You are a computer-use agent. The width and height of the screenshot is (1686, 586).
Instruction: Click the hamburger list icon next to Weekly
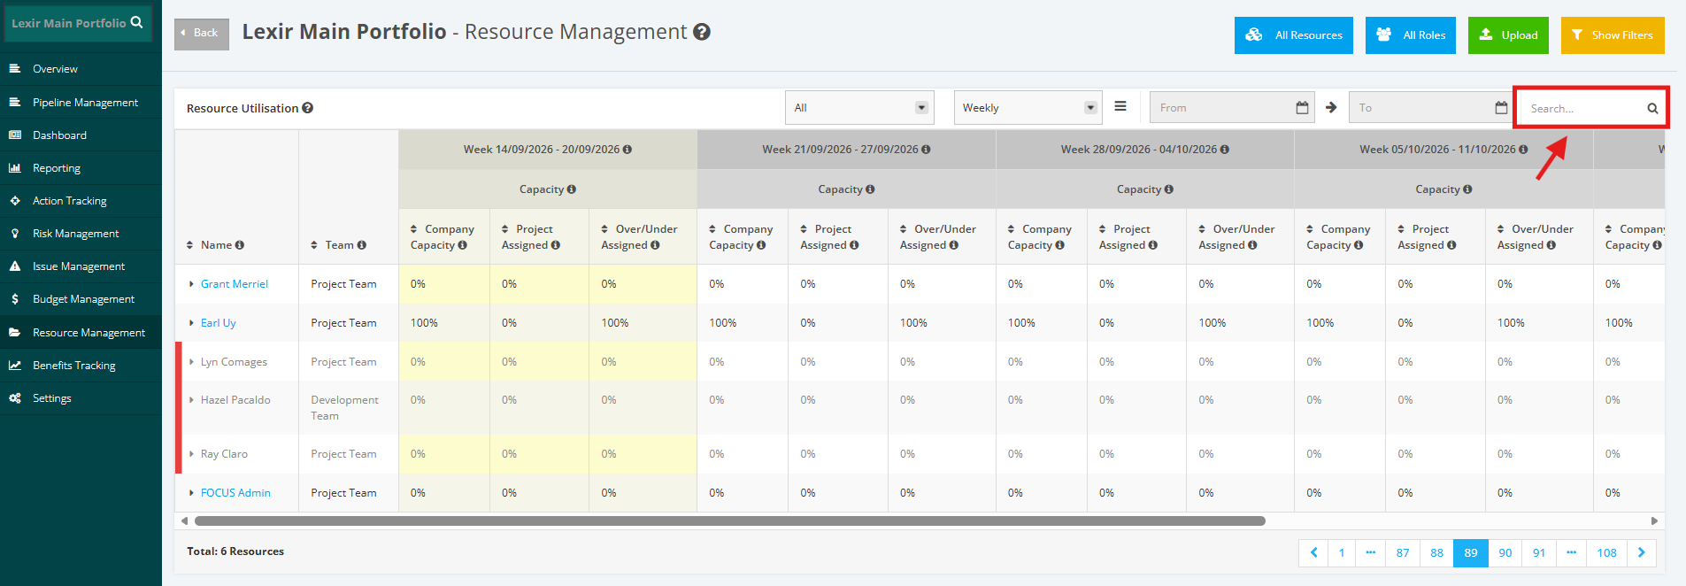1120,106
